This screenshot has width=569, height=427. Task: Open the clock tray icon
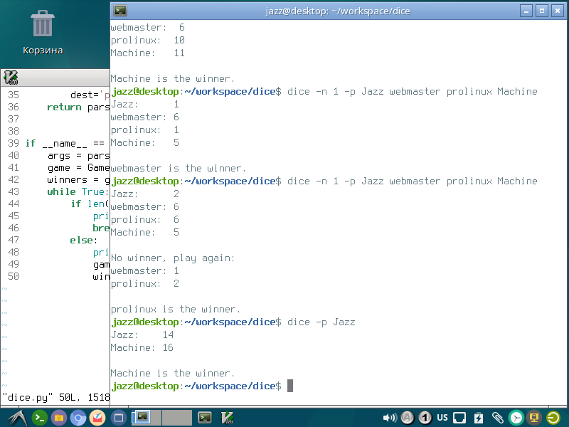click(x=516, y=418)
